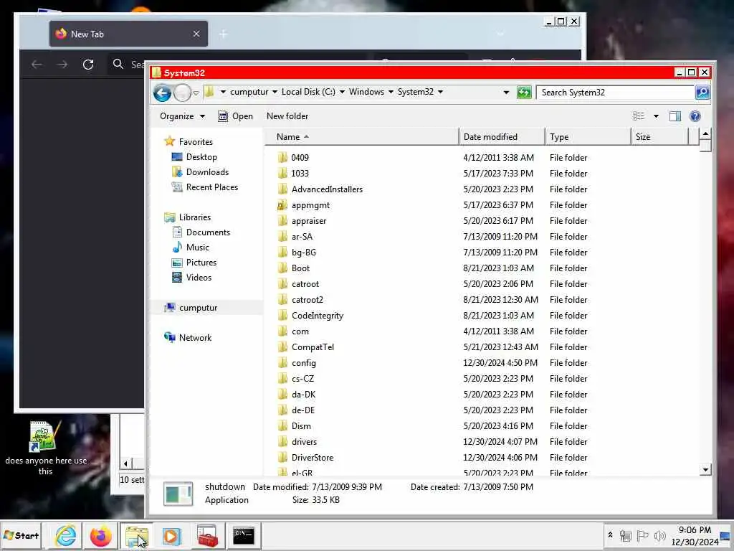Open explorer Help icon

click(695, 116)
